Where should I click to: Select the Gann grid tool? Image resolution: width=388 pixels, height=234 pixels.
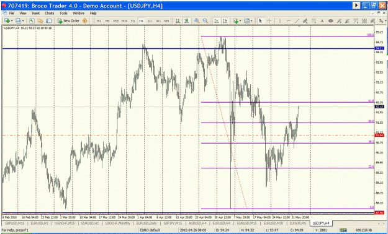tap(364, 21)
